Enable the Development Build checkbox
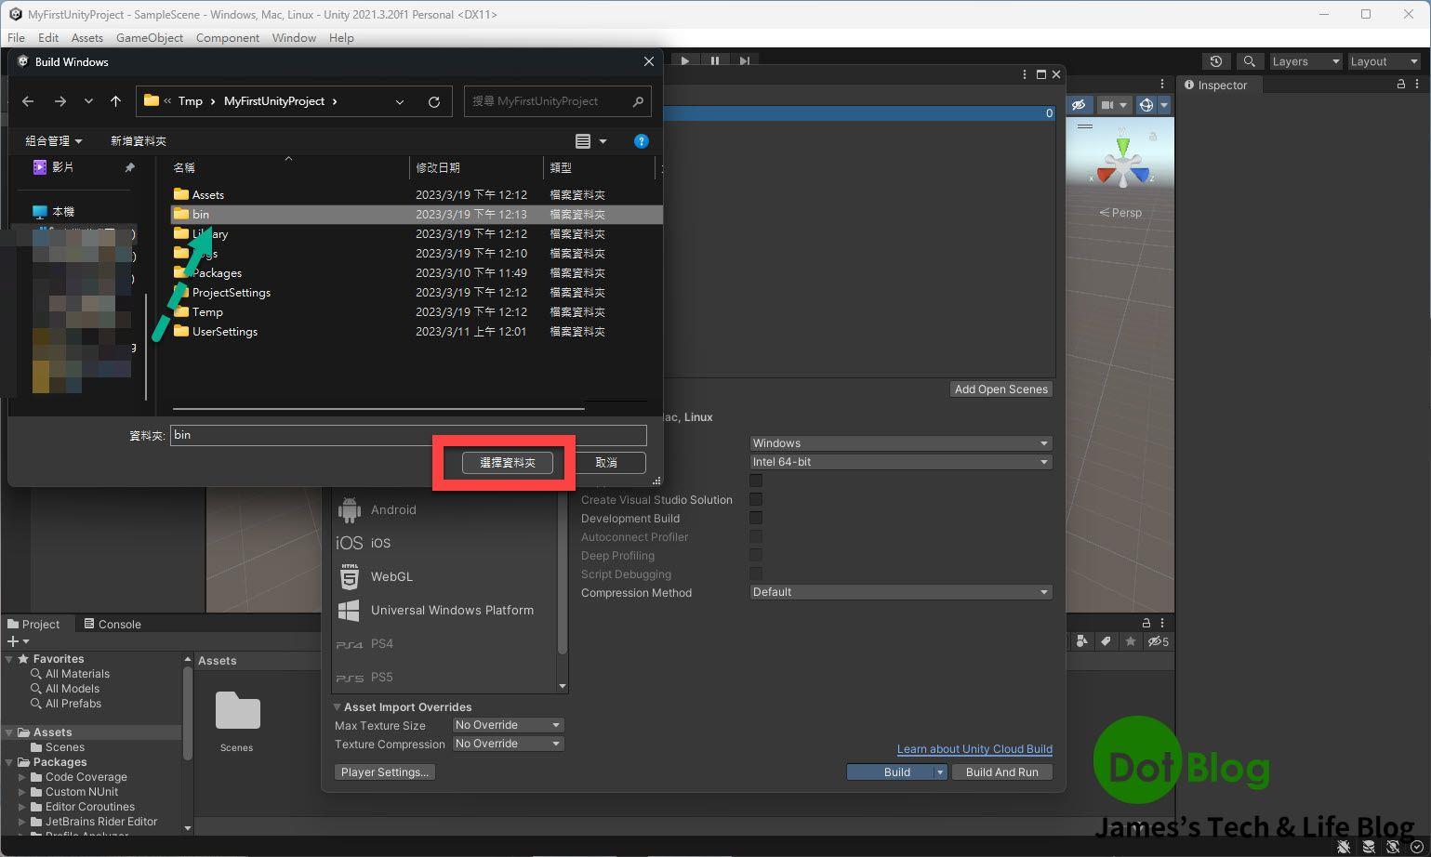The width and height of the screenshot is (1431, 857). coord(755,518)
